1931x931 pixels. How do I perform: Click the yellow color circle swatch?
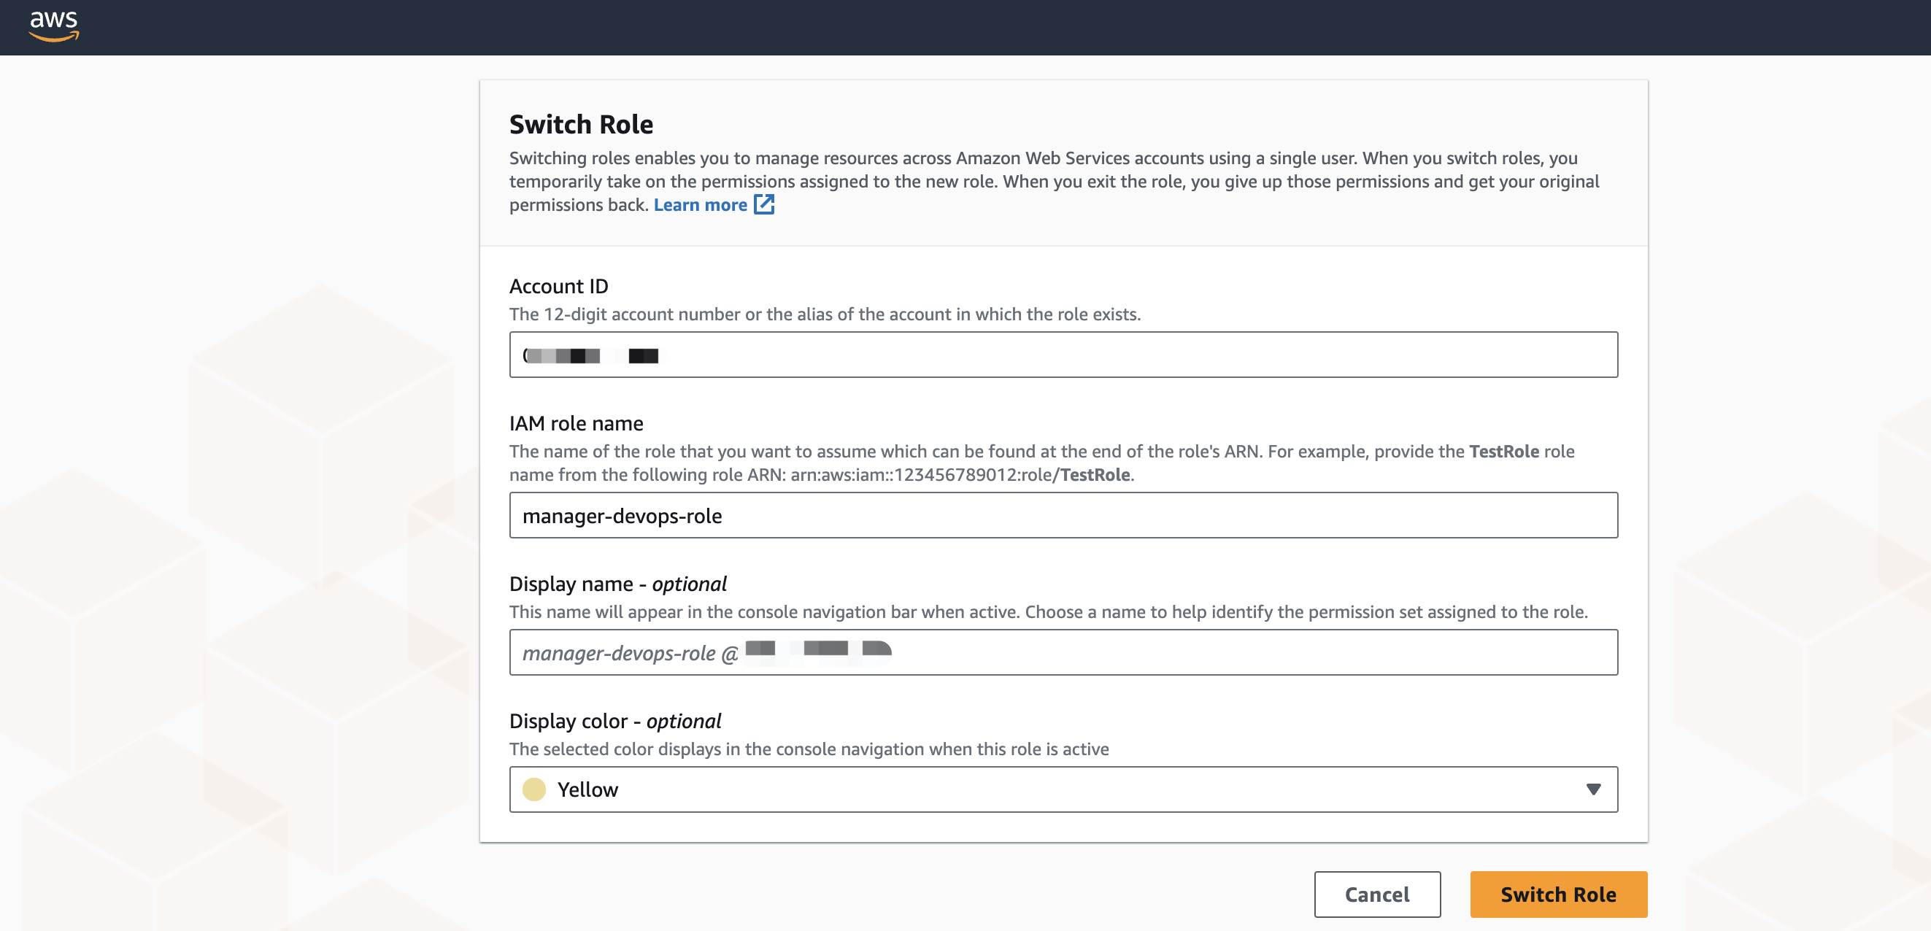click(533, 789)
